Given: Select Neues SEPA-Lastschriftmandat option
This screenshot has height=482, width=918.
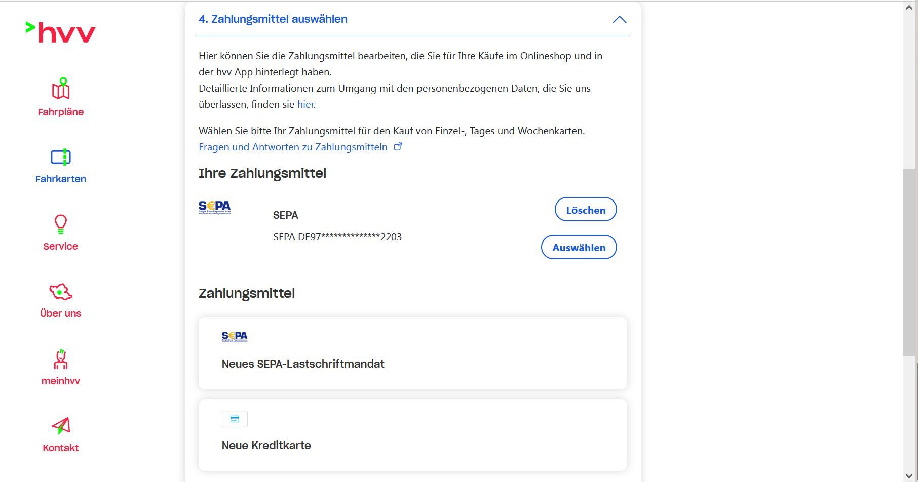Looking at the screenshot, I should (303, 364).
